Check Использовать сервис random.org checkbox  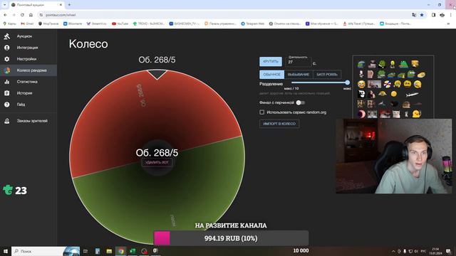(261, 112)
